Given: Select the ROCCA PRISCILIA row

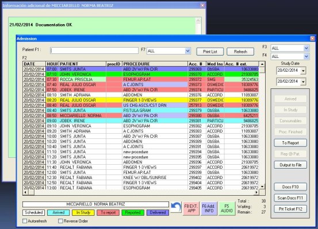Looking at the screenshot, I should [x=141, y=79].
